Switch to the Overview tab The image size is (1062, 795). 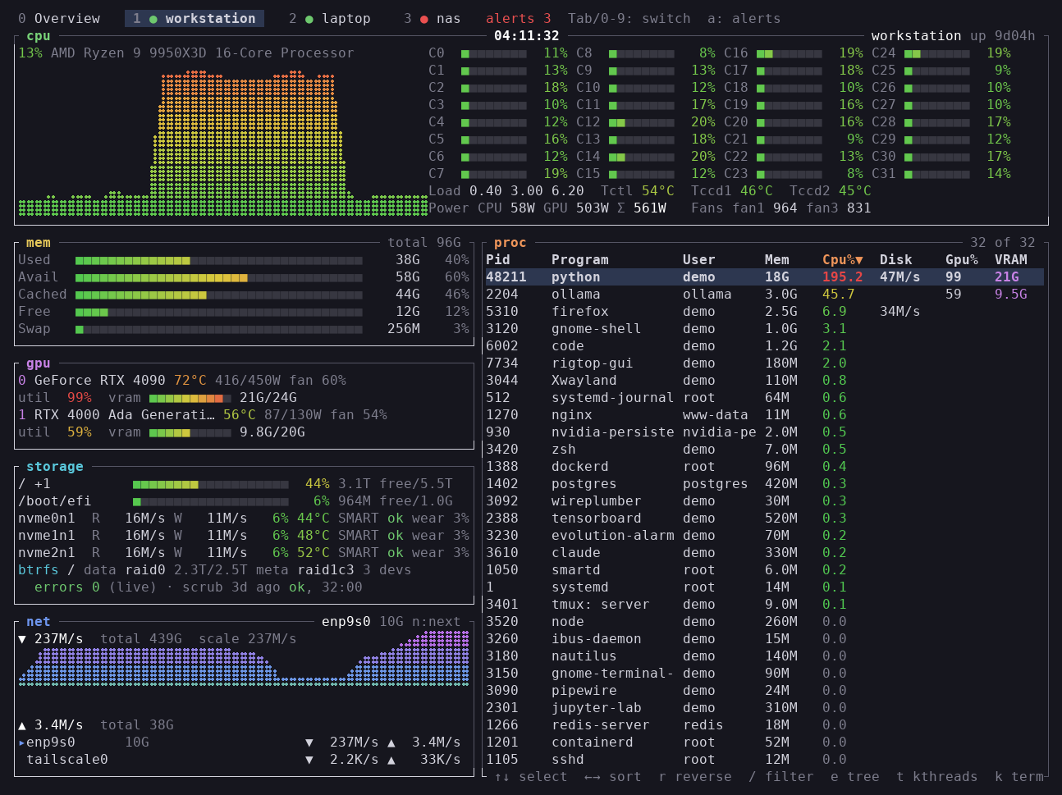[59, 18]
